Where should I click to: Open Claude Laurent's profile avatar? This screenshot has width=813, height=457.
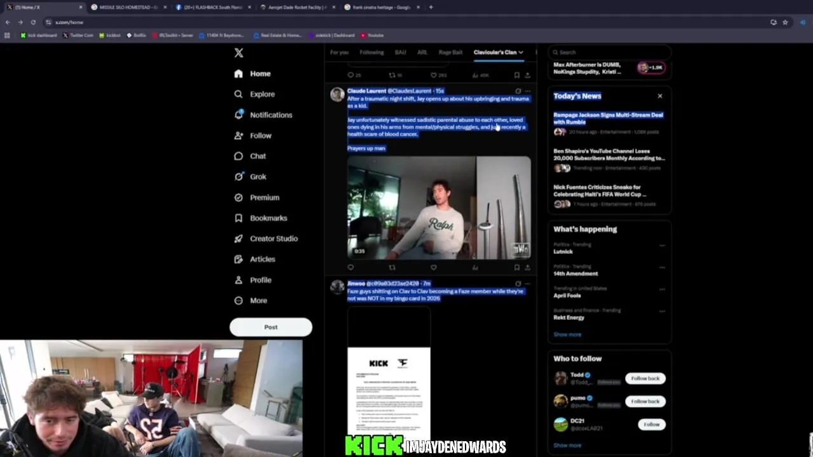pos(337,95)
